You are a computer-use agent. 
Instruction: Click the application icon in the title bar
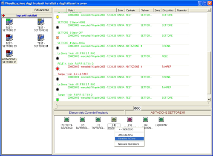3,3
